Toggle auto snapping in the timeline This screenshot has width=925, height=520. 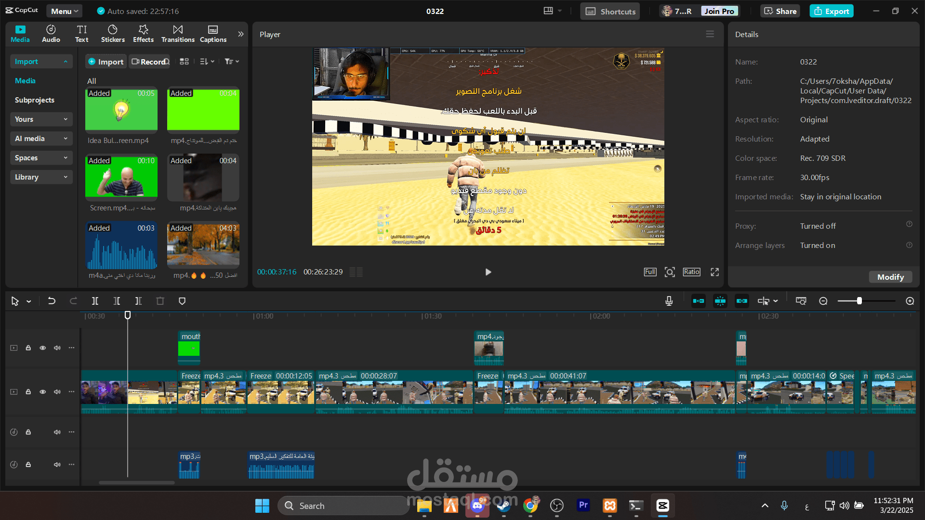click(720, 301)
